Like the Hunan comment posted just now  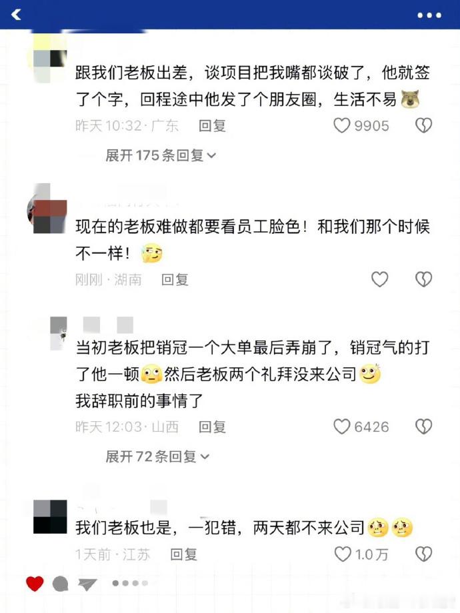pyautogui.click(x=379, y=279)
